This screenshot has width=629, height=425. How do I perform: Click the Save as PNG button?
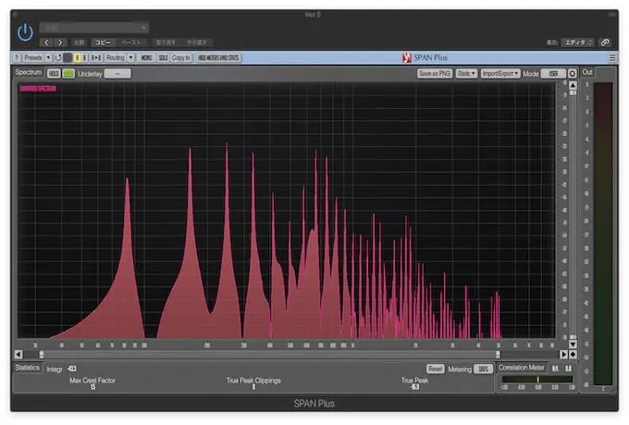(435, 73)
